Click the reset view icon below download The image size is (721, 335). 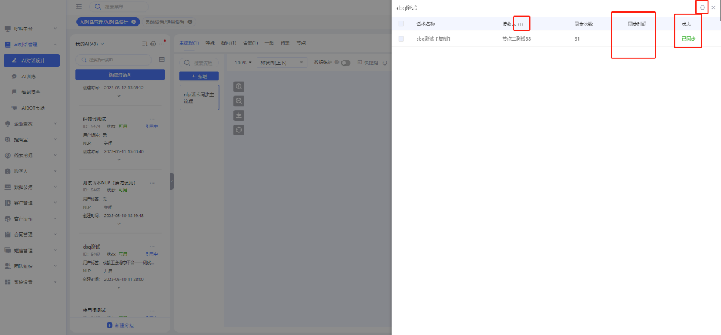click(x=239, y=130)
